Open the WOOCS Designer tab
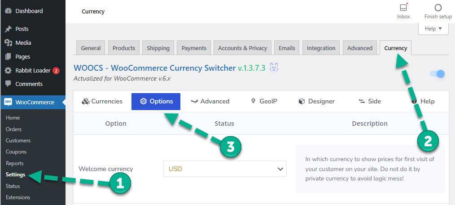 coord(317,101)
